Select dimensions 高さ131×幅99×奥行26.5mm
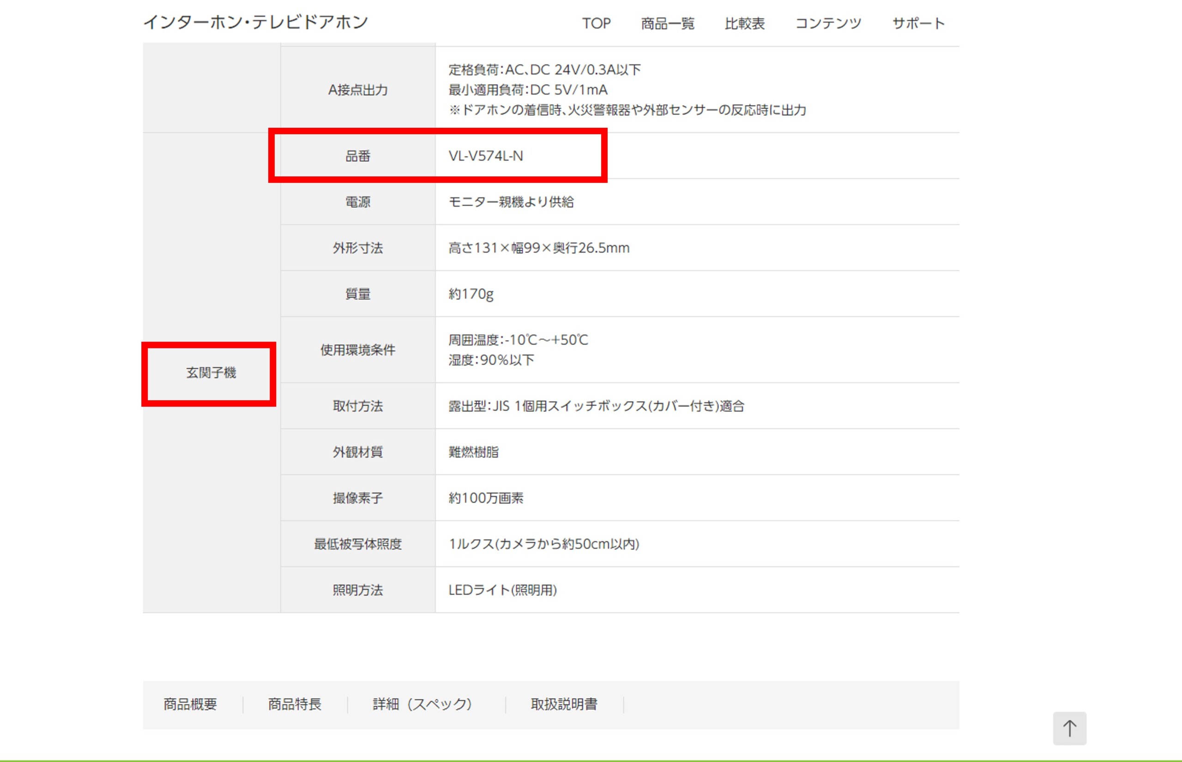 coord(539,248)
